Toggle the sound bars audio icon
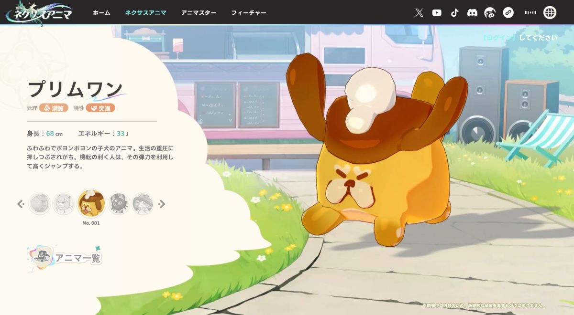574x315 pixels. point(530,13)
